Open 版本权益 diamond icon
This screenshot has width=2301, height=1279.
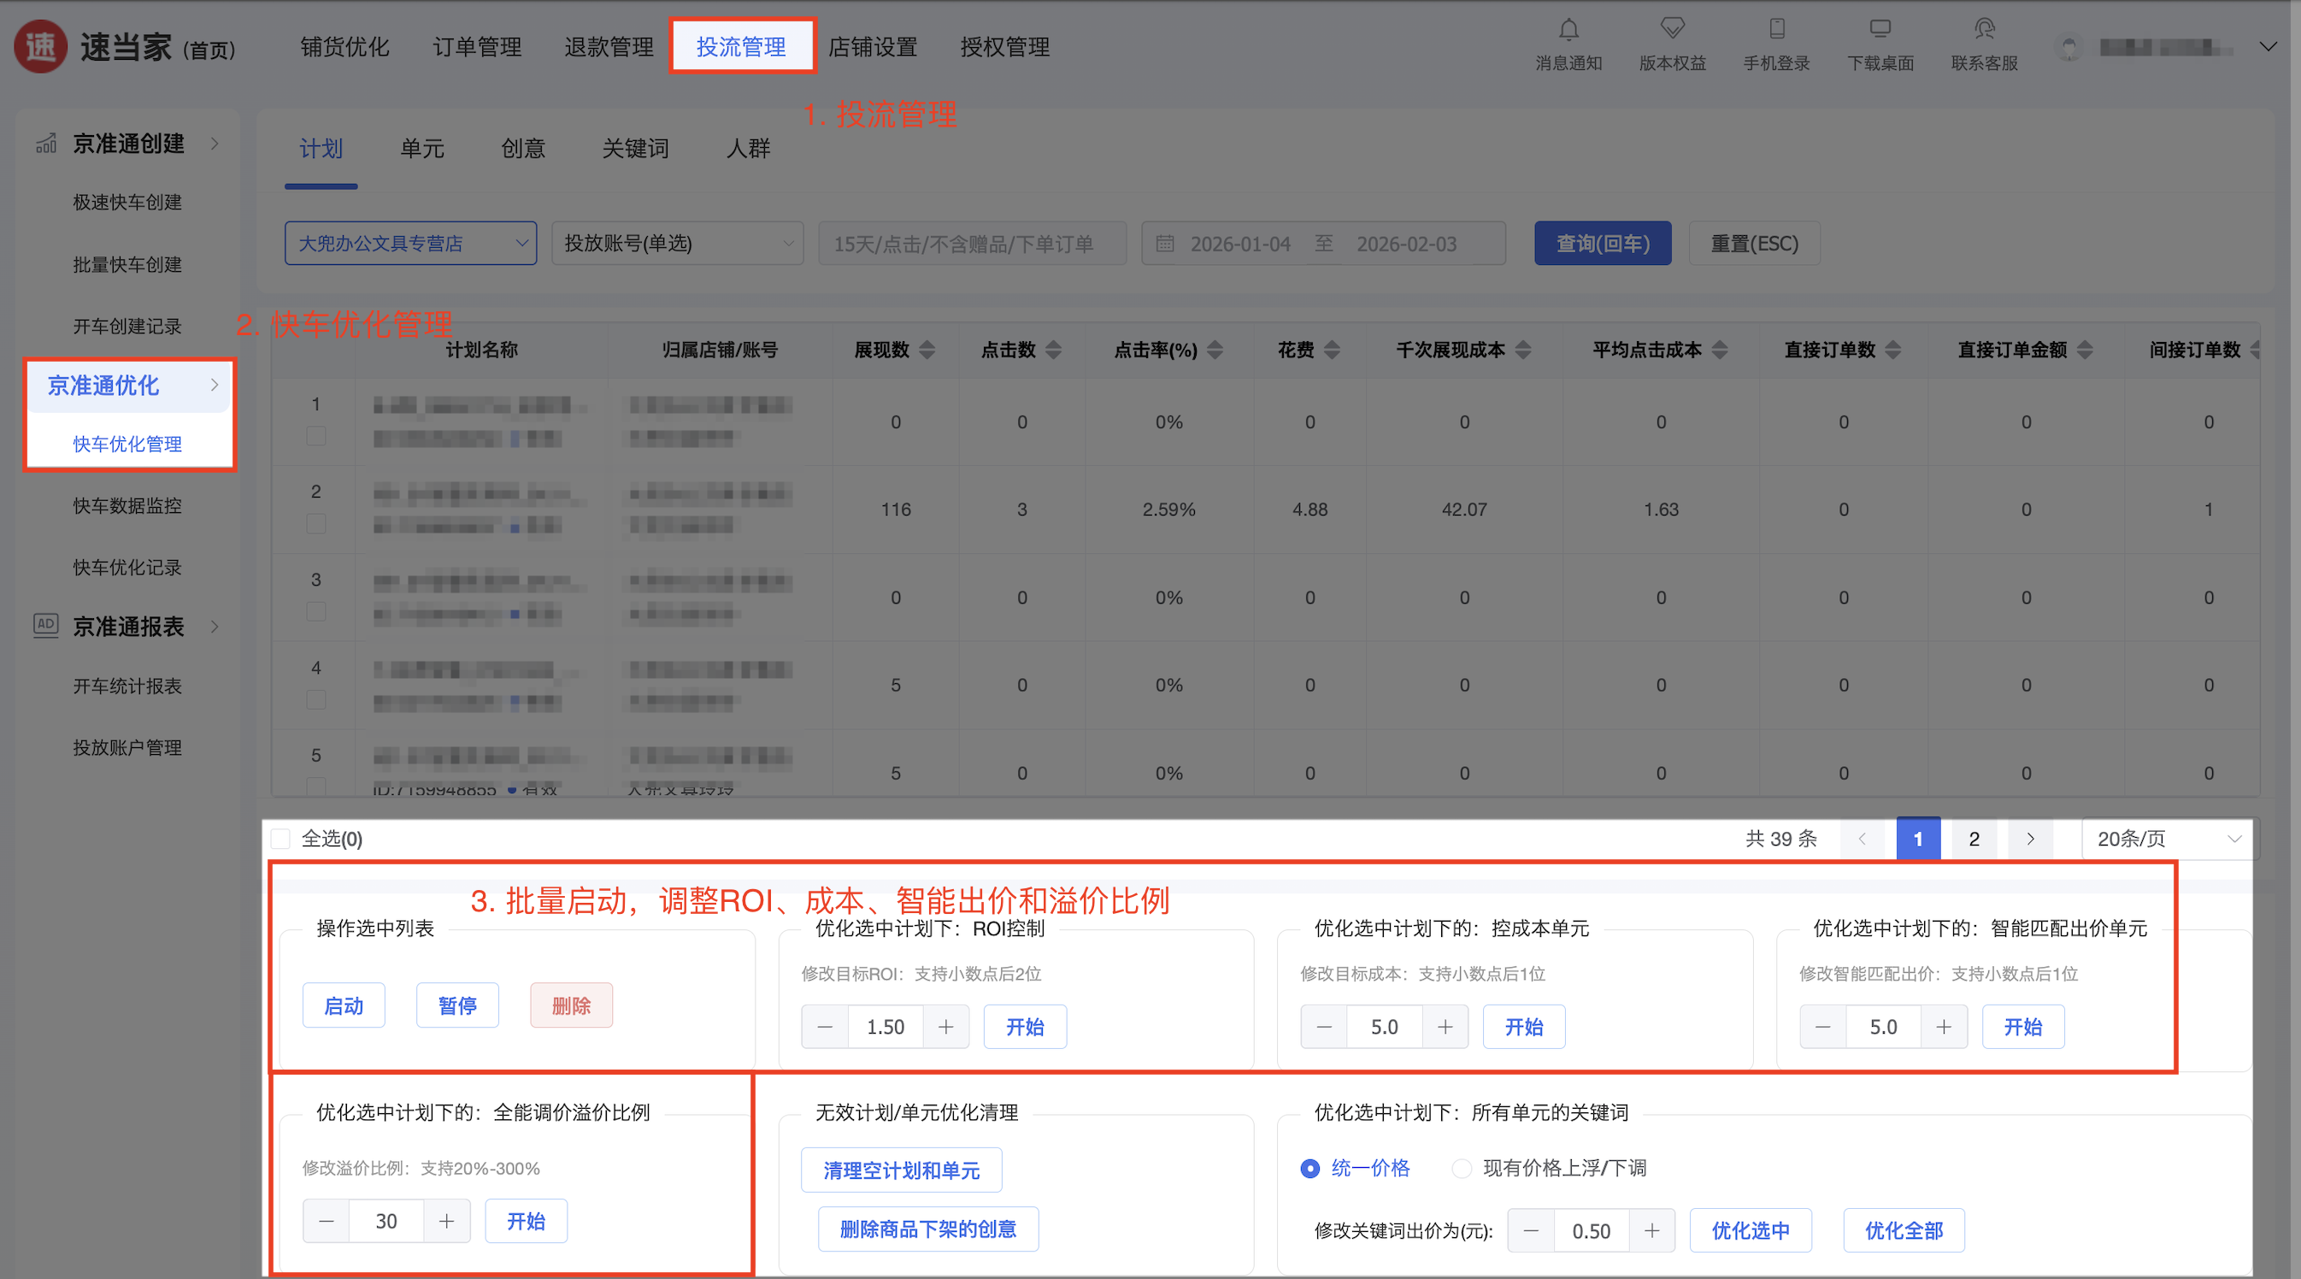point(1672,28)
